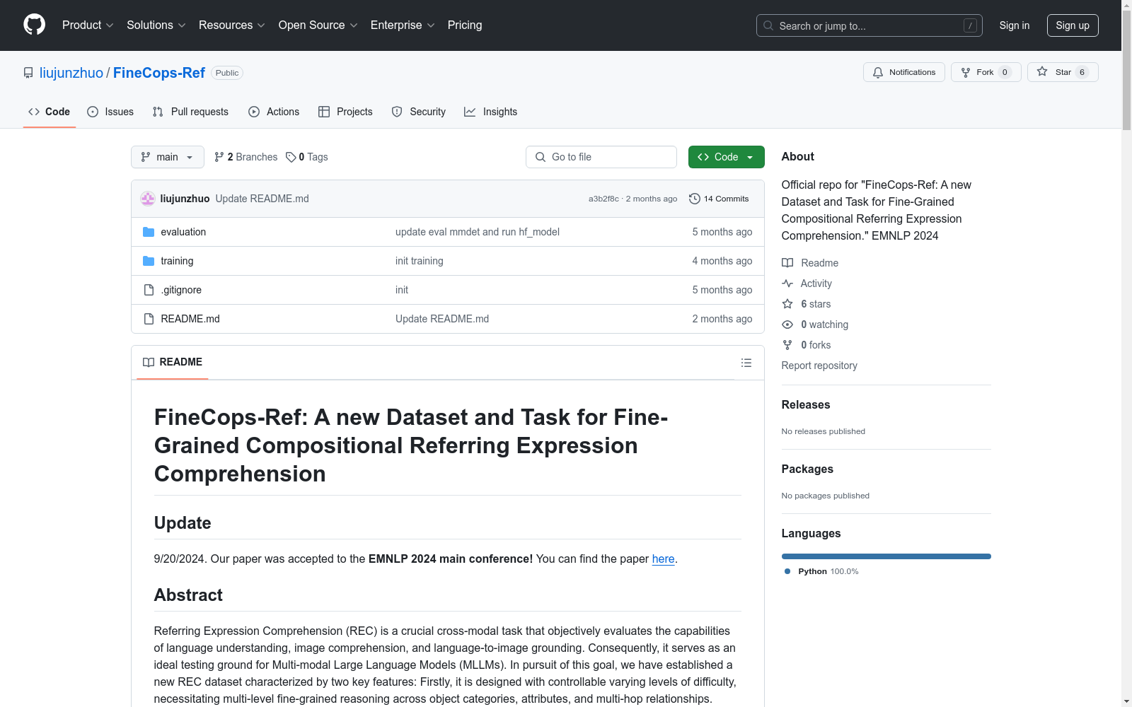The image size is (1132, 707).
Task: Click Sign in
Action: point(1015,25)
